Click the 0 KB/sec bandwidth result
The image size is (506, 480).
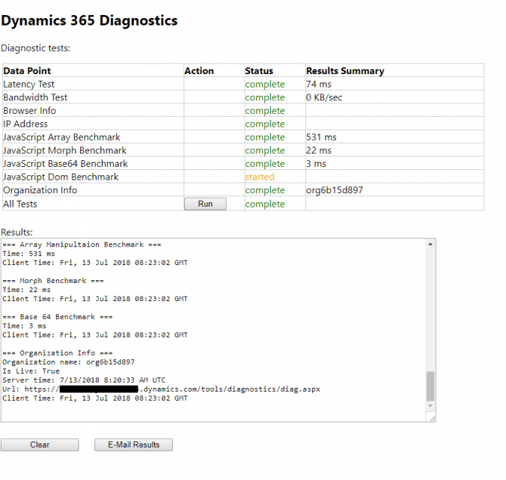(x=324, y=97)
